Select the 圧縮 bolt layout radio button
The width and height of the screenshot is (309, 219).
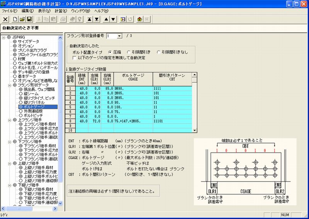tap(110, 52)
